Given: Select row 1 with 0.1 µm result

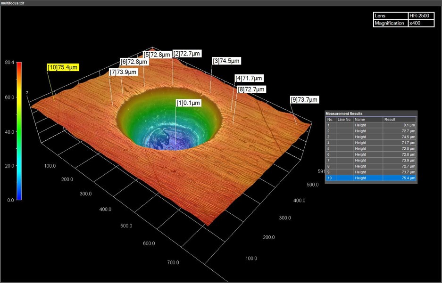Looking at the screenshot, I should pyautogui.click(x=371, y=125).
